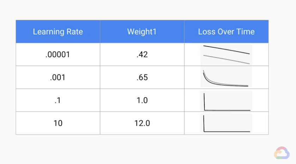The height and width of the screenshot is (164, 296).
Task: Click the .42 weight value
Action: coord(142,55)
